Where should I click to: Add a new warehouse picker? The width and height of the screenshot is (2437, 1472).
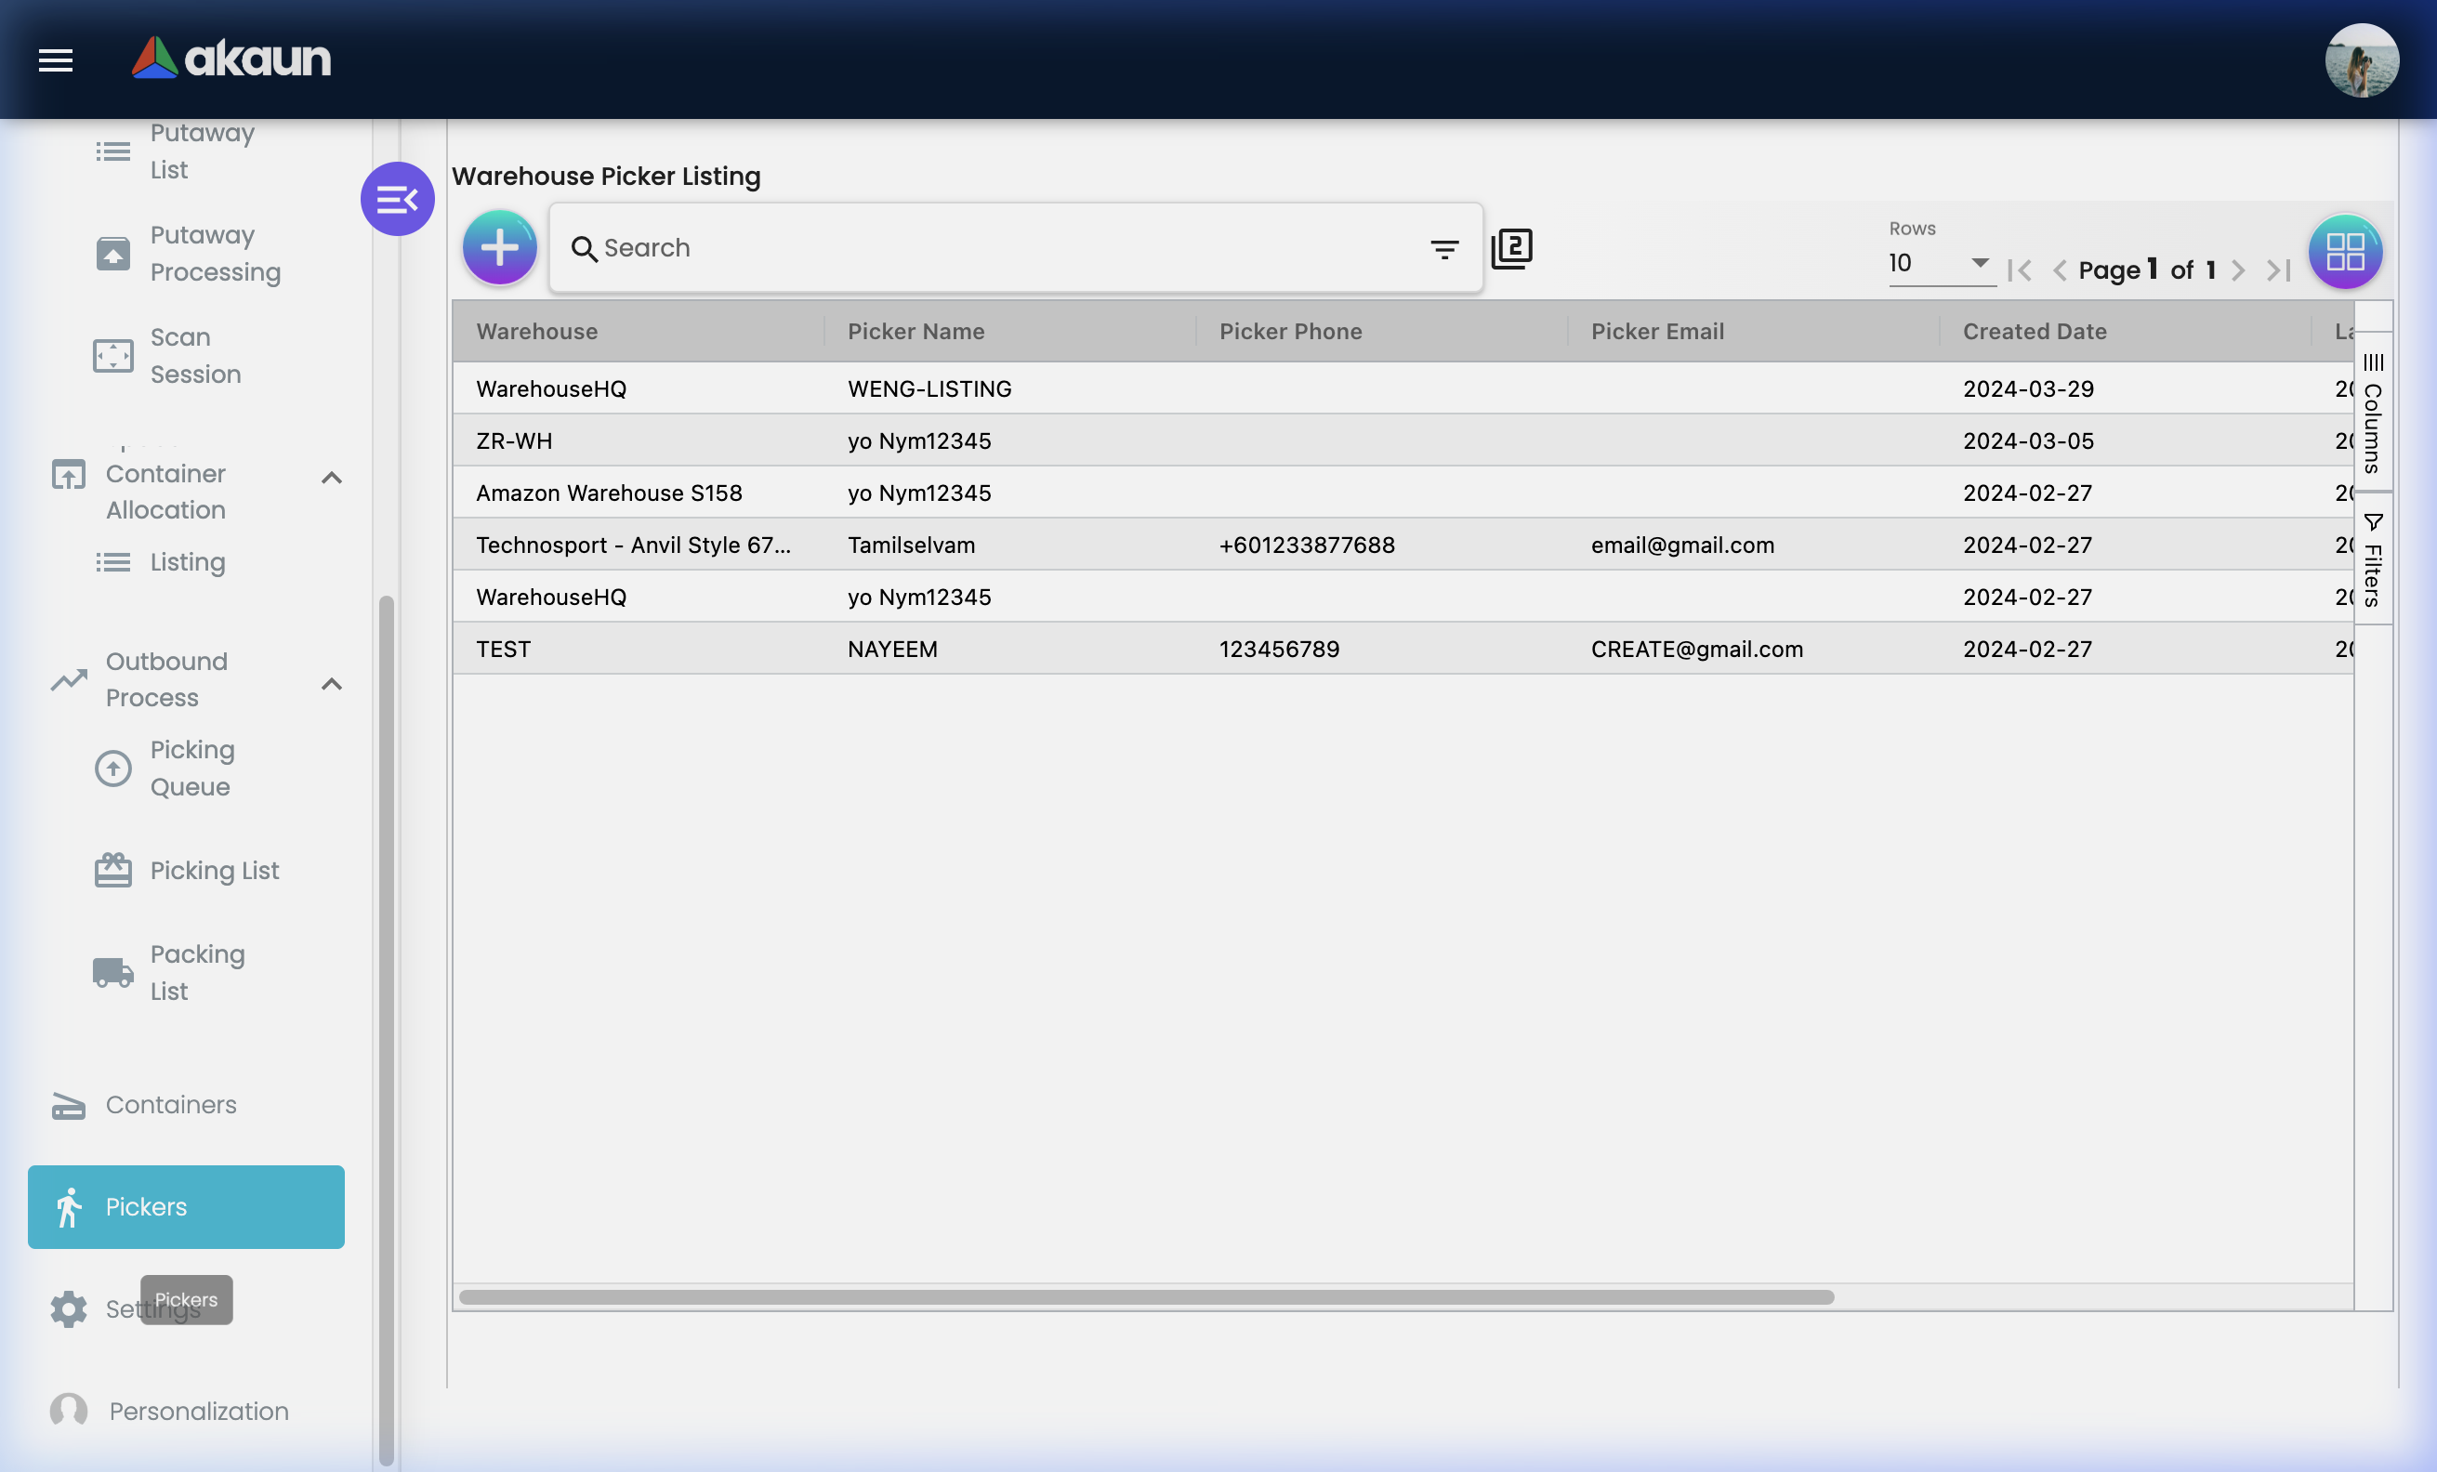pyautogui.click(x=499, y=247)
